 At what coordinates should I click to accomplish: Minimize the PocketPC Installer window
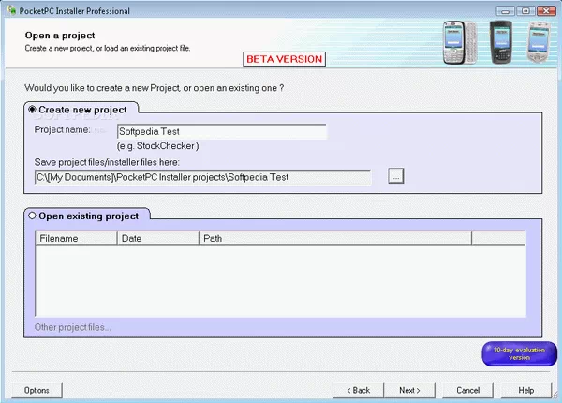[505, 11]
